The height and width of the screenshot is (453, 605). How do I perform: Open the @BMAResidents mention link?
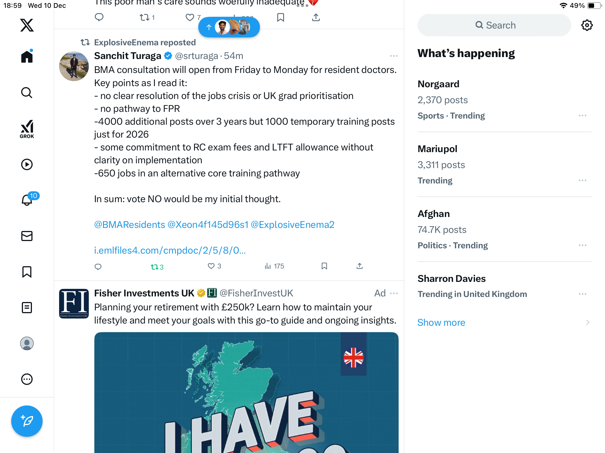click(x=130, y=225)
